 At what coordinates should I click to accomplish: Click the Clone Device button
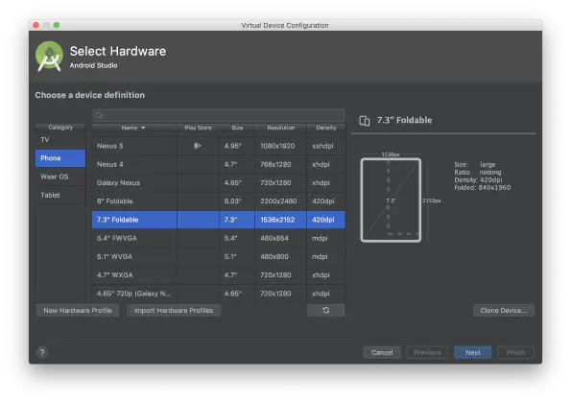pyautogui.click(x=504, y=310)
